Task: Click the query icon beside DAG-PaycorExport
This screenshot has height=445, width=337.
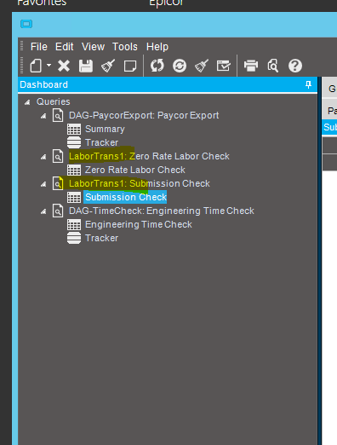Action: (x=58, y=115)
